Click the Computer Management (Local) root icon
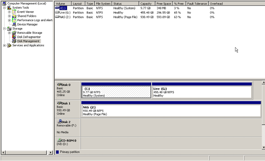This screenshot has height=161, width=265. coord(4,3)
